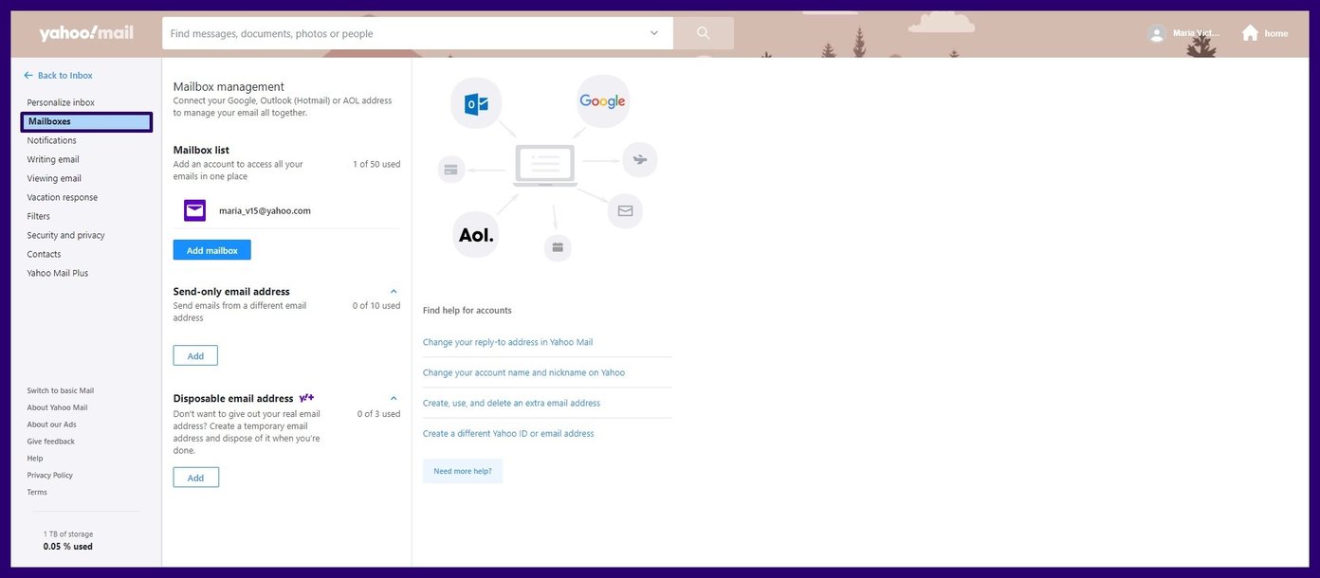Click the 0 of 10 used counter
Image resolution: width=1320 pixels, height=578 pixels.
pos(376,306)
